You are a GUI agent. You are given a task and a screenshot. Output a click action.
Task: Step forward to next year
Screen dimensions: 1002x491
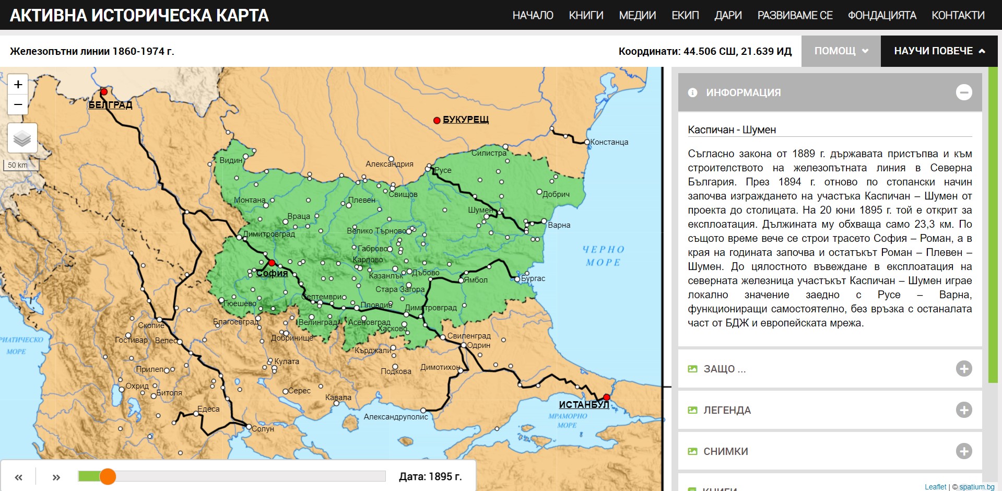56,477
